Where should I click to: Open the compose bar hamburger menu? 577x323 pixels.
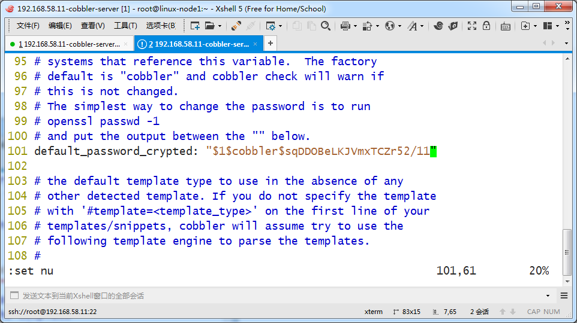click(x=564, y=295)
